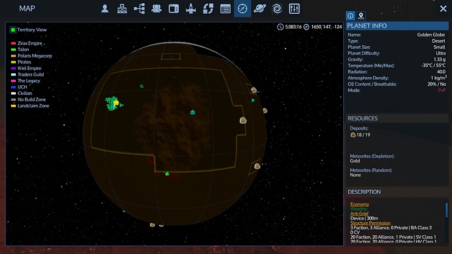Click the Economy link in description

click(x=360, y=204)
